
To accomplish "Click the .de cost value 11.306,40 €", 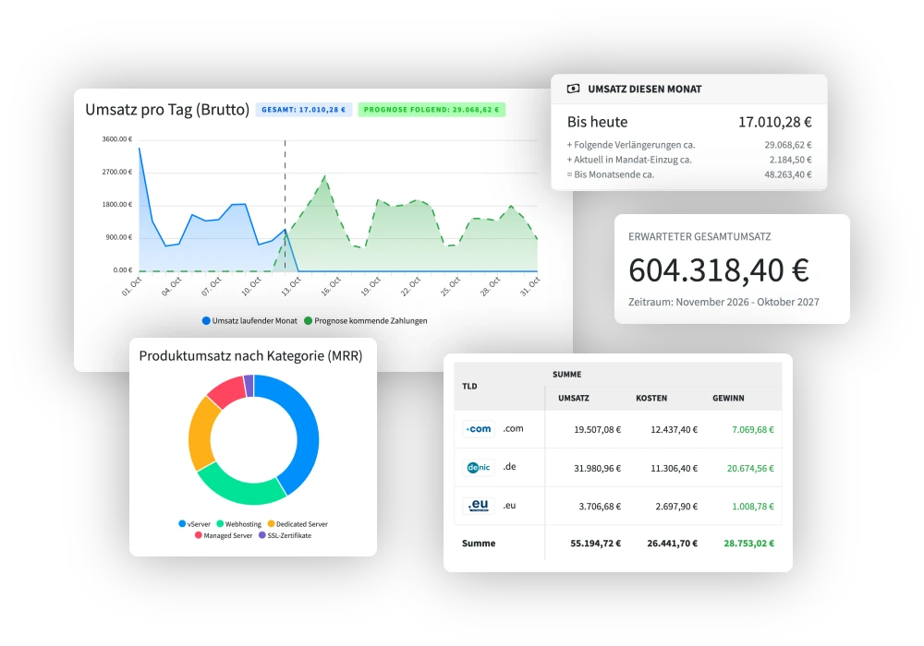I will point(675,468).
